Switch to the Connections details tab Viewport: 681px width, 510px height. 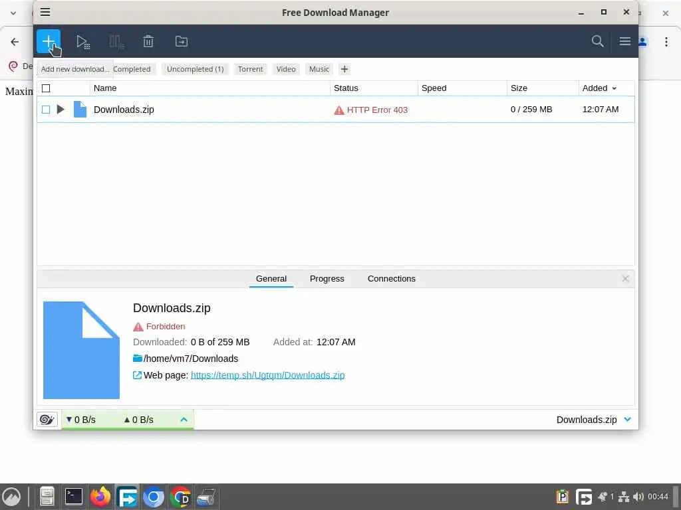click(x=391, y=279)
